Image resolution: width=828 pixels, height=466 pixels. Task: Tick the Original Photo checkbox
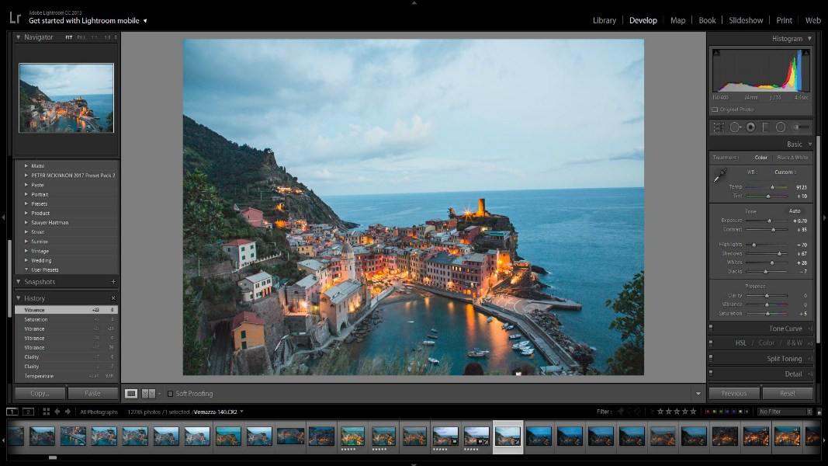(x=715, y=110)
